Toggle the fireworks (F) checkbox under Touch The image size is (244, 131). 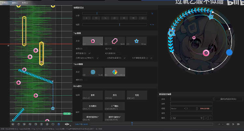[x=86, y=80]
